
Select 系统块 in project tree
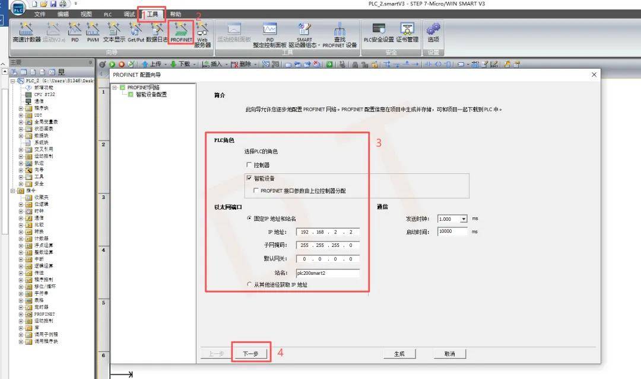[x=42, y=142]
